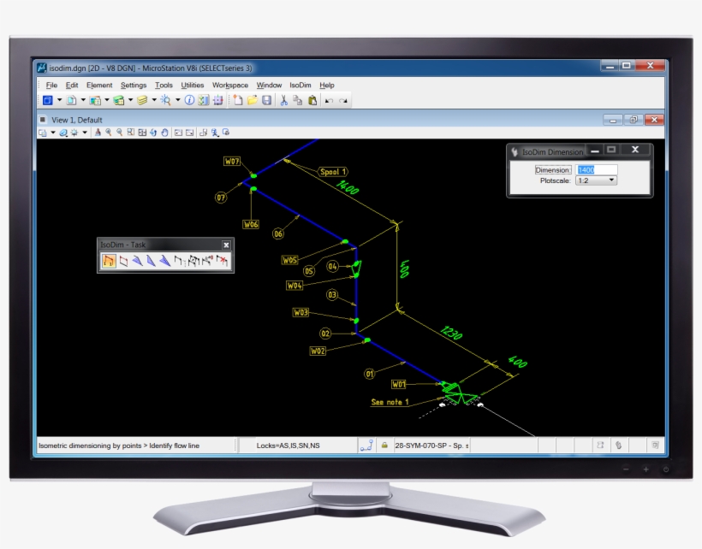Select isometric dimensioning by points tool
This screenshot has height=549, width=702.
109,261
